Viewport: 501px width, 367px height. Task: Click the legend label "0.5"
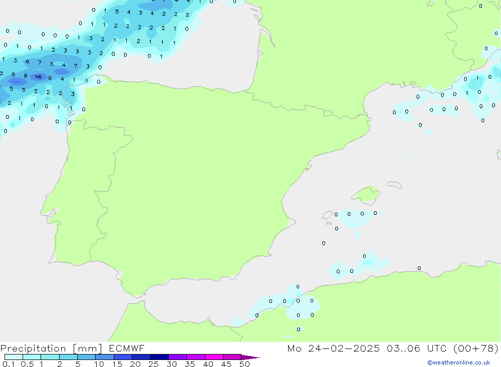tap(27, 364)
